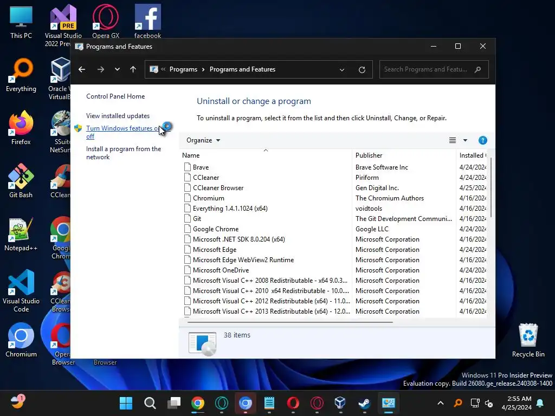Image resolution: width=555 pixels, height=416 pixels.
Task: Select the Microsoft Edge entry
Action: (x=334, y=249)
